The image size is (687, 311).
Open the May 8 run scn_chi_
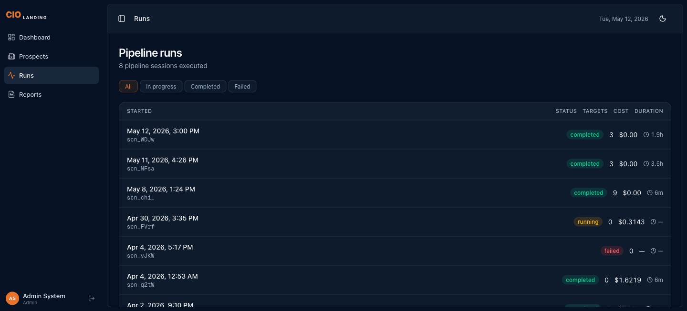[395, 193]
